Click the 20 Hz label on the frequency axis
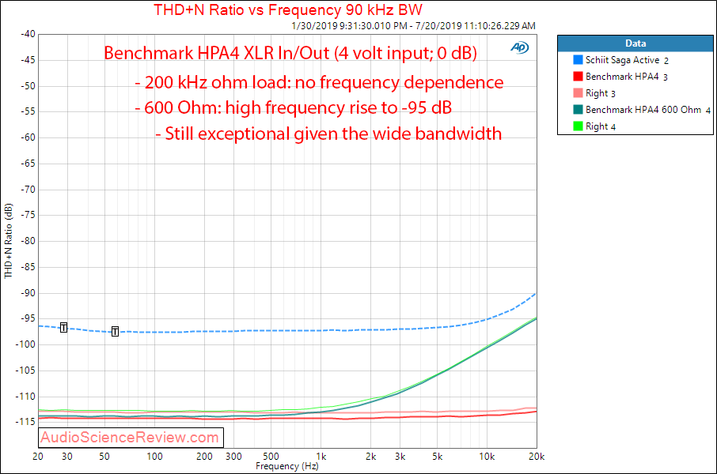This screenshot has width=717, height=474. tap(38, 456)
